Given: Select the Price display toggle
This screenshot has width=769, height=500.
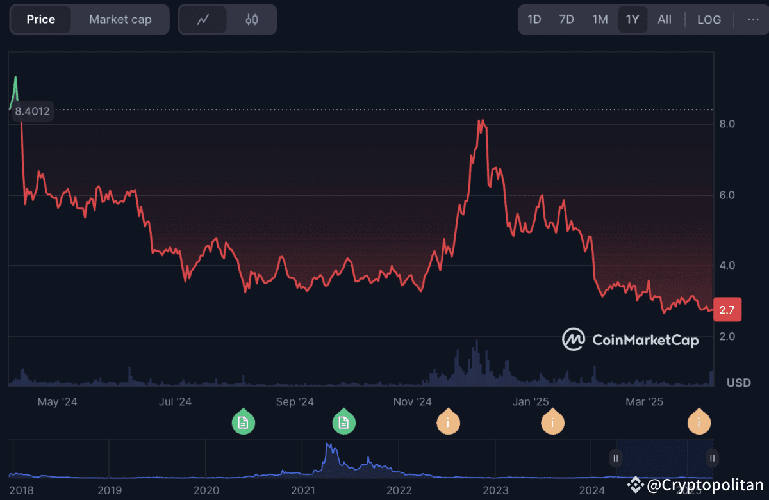Looking at the screenshot, I should pyautogui.click(x=40, y=19).
